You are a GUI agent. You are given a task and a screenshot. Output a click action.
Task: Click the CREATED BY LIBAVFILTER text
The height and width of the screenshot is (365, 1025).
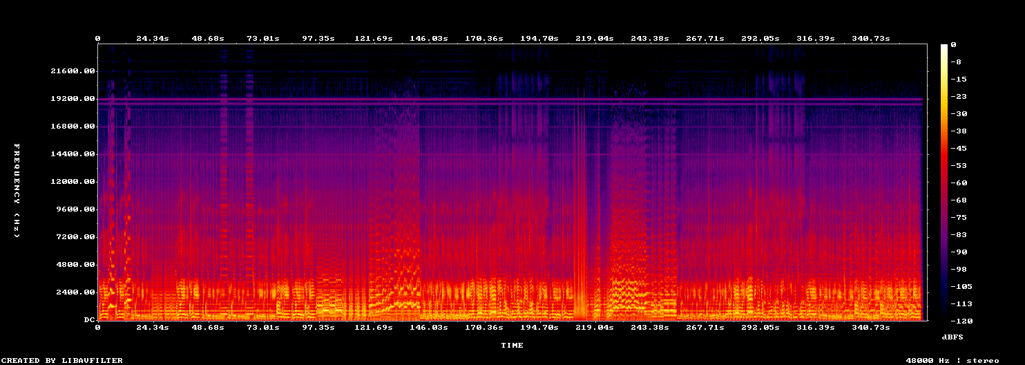[x=62, y=361]
